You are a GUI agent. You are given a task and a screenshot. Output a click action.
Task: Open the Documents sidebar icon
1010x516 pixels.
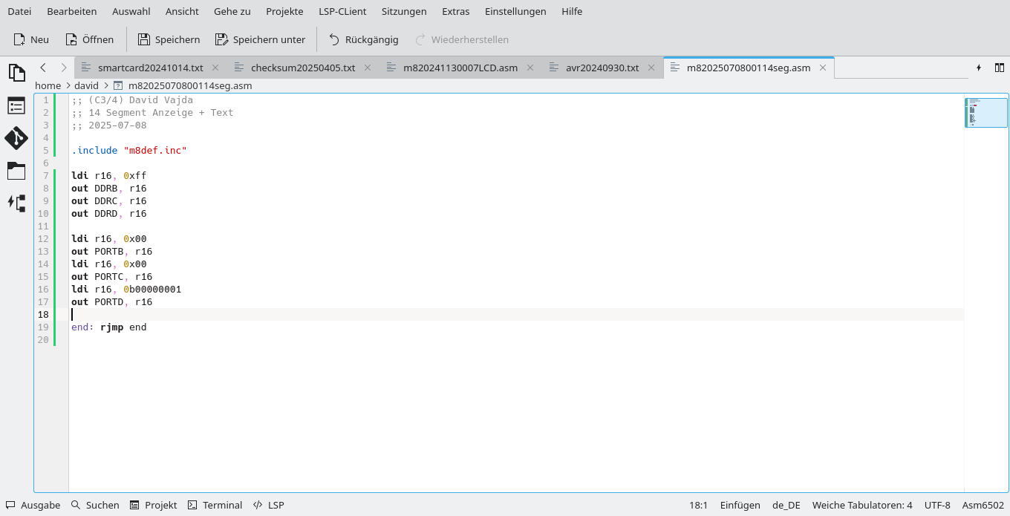pyautogui.click(x=16, y=72)
